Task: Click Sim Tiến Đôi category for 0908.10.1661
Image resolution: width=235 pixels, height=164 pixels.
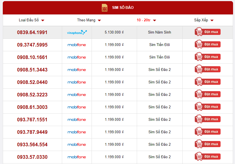Action: [160, 57]
